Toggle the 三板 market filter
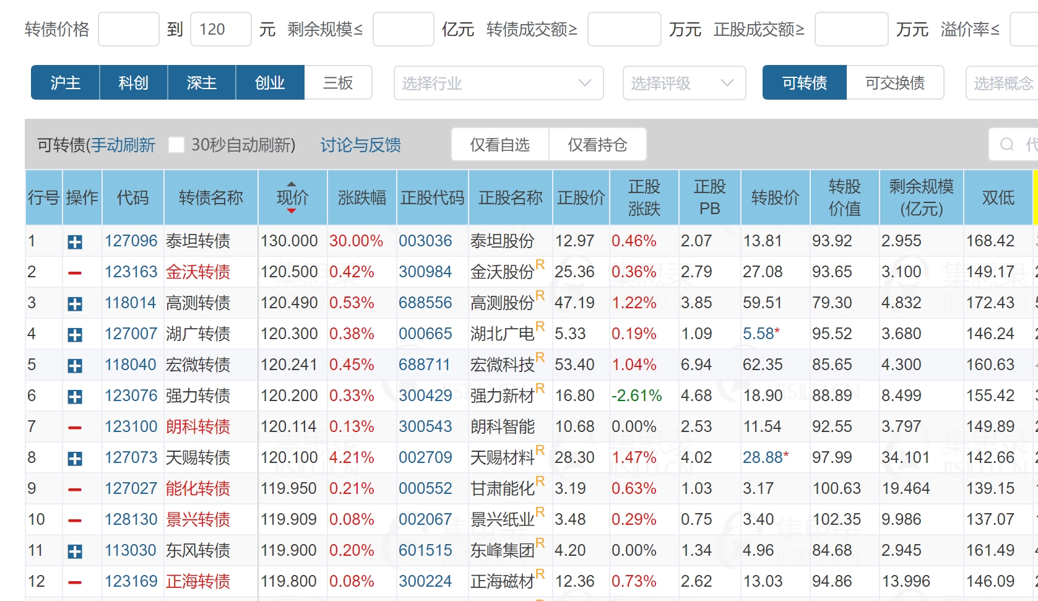This screenshot has width=1038, height=601. [x=338, y=82]
